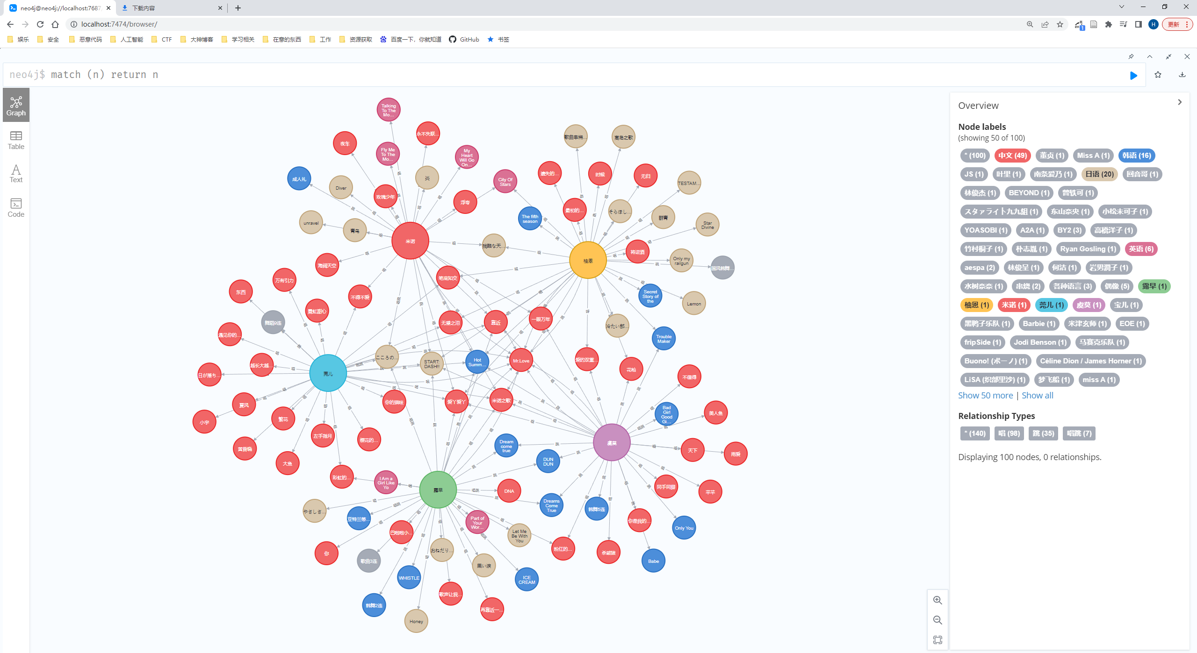Select the 唱 (98) relationship type
1197x653 pixels.
tap(1009, 433)
